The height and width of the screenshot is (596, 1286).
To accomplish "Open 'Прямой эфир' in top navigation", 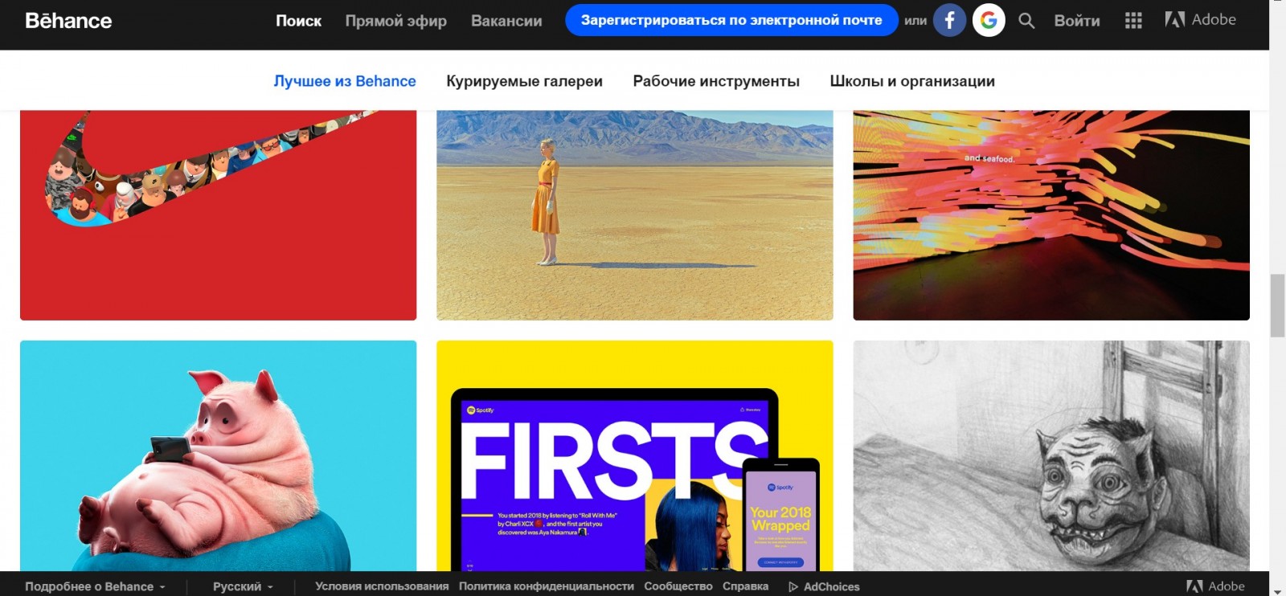I will pos(395,21).
